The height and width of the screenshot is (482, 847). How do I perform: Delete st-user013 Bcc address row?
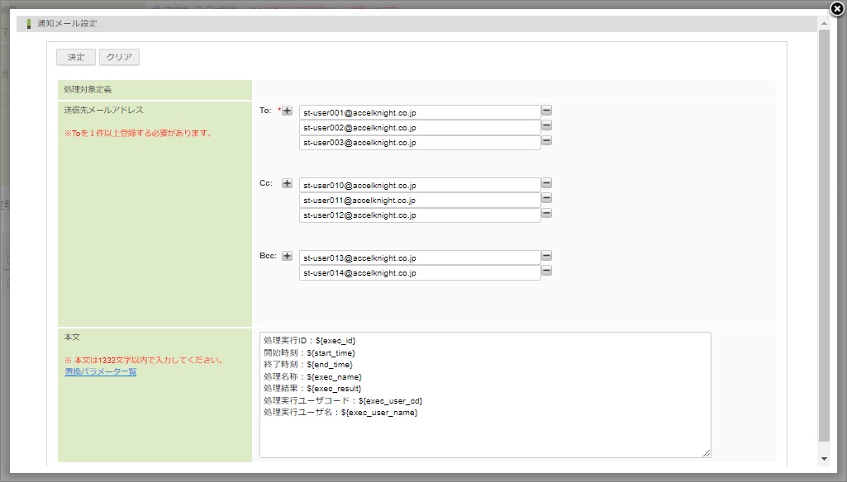pyautogui.click(x=546, y=256)
